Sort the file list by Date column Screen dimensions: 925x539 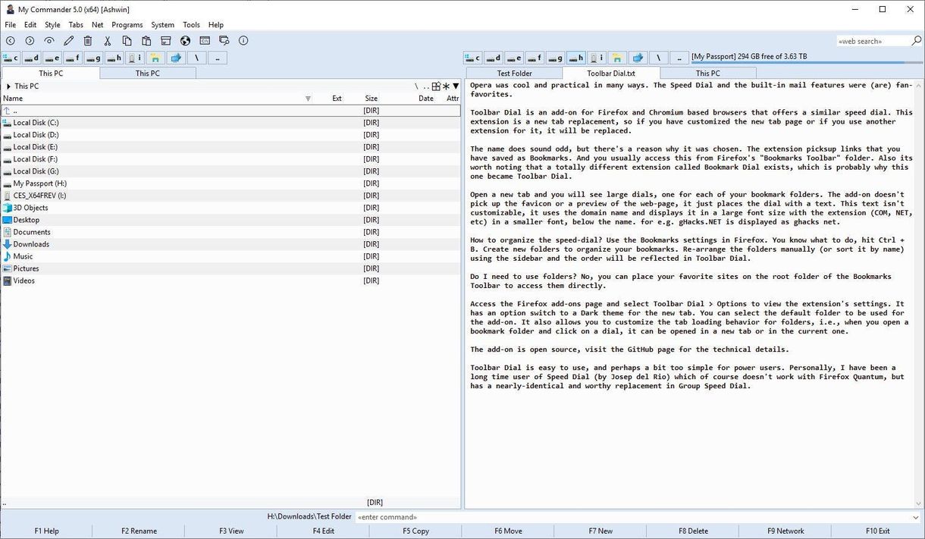click(x=426, y=99)
